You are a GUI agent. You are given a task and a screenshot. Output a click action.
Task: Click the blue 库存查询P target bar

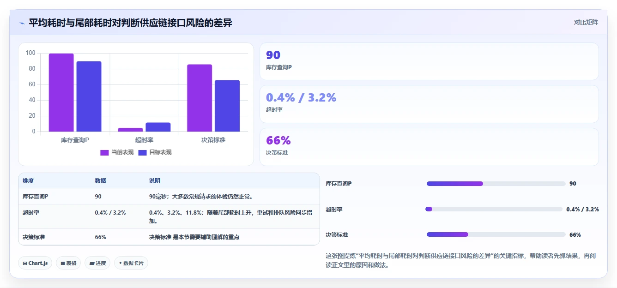coord(89,96)
